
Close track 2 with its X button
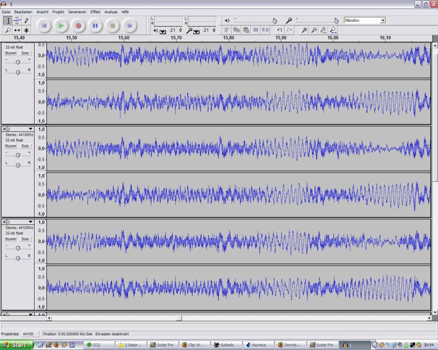(4, 129)
